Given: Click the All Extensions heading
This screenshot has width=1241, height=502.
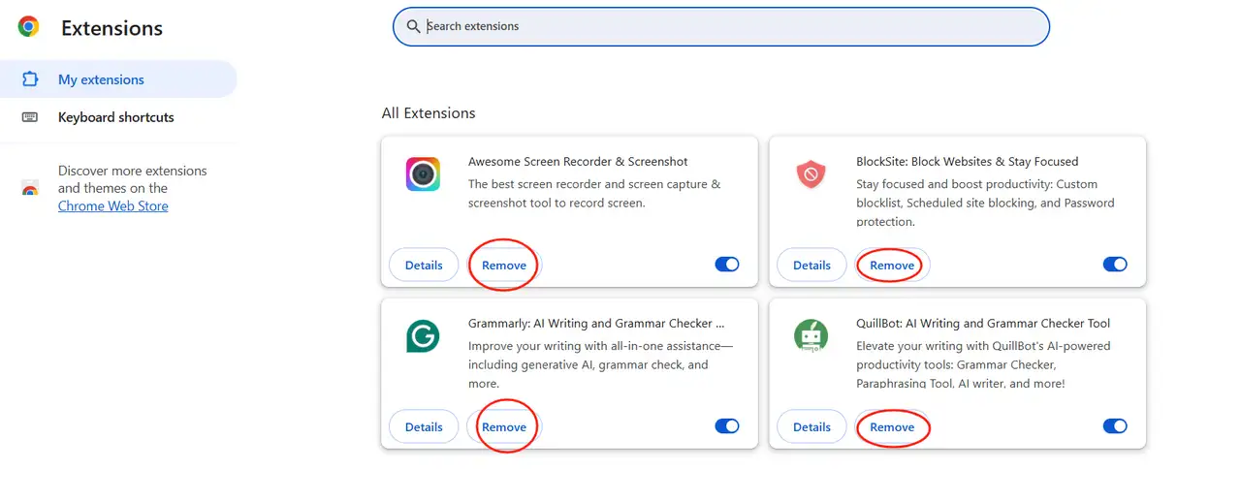Looking at the screenshot, I should [x=429, y=113].
